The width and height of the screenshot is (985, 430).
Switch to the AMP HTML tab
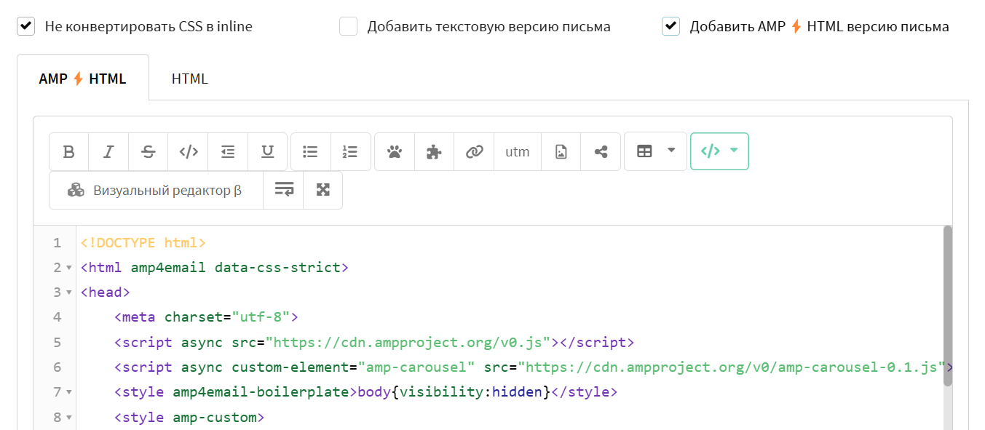[x=83, y=79]
